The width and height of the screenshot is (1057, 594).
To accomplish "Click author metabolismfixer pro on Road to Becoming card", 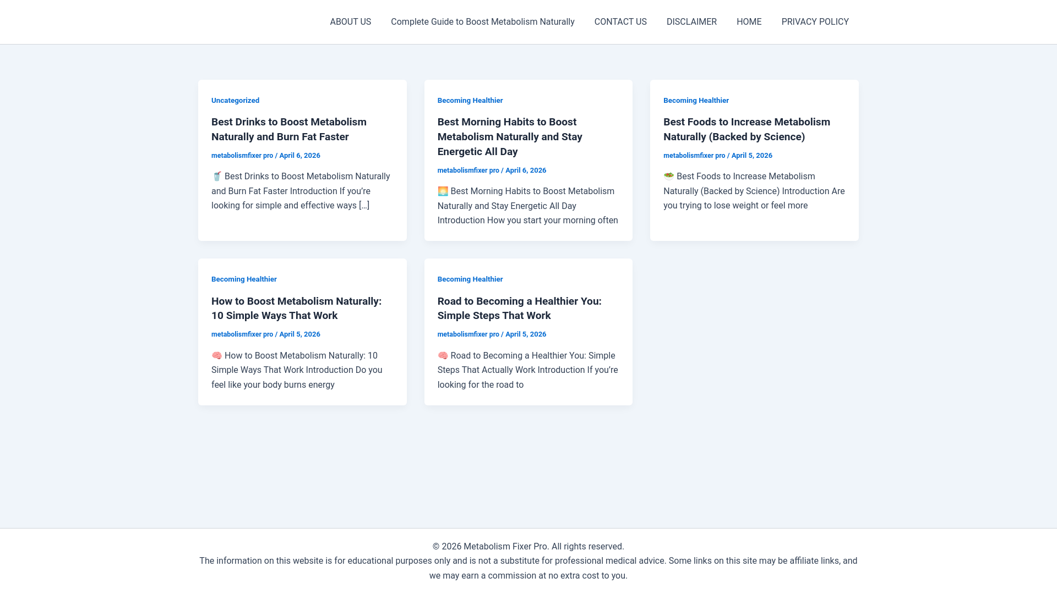I will [468, 334].
